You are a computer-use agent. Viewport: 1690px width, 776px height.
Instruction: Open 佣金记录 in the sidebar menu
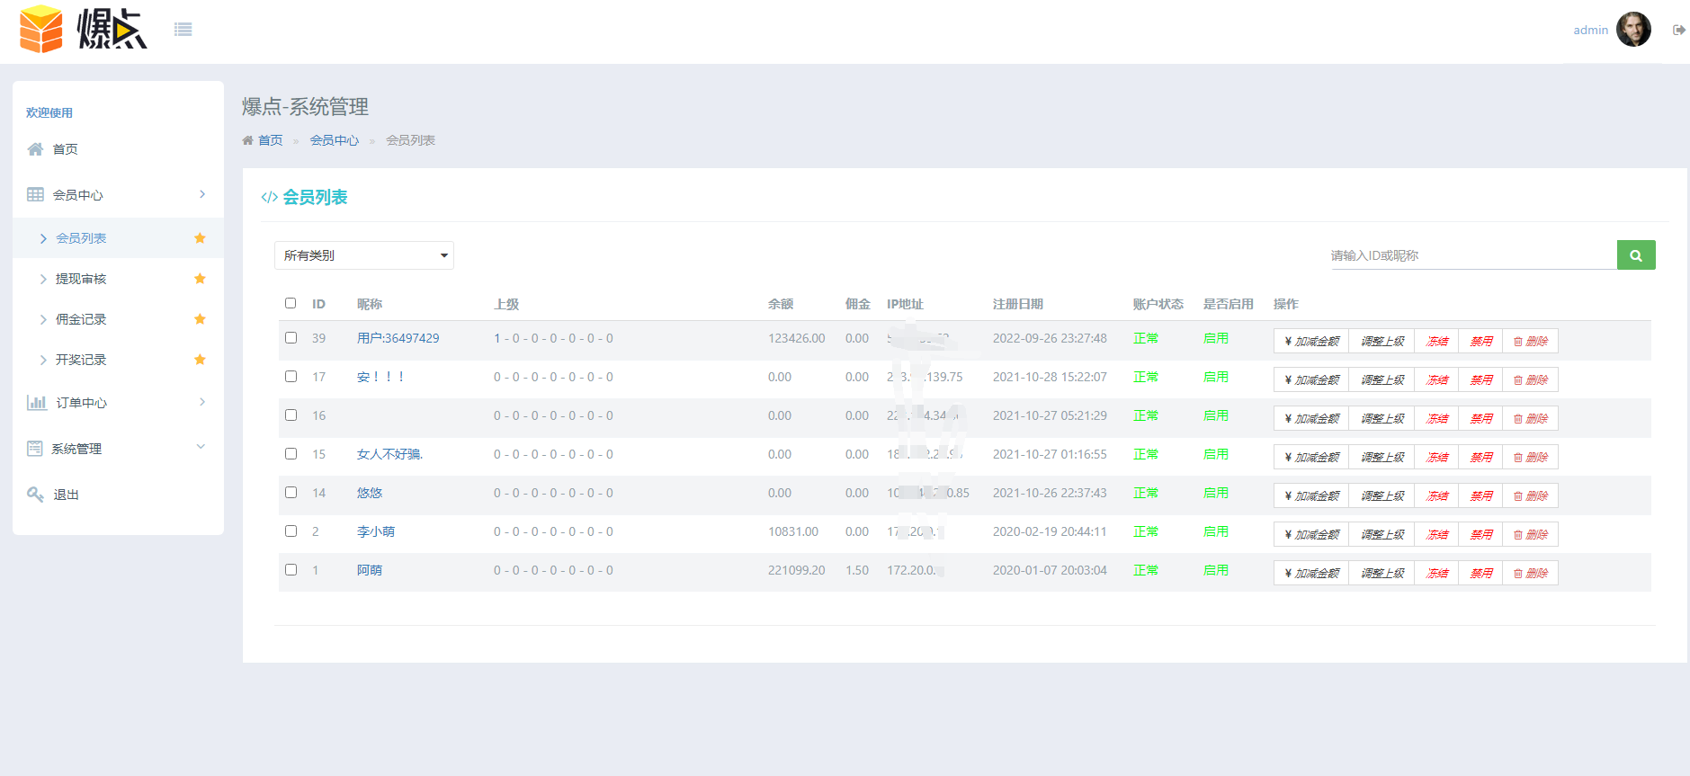point(81,319)
